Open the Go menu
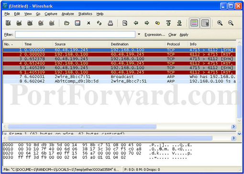Viewport: 244px width, 174px height. tap(38, 14)
